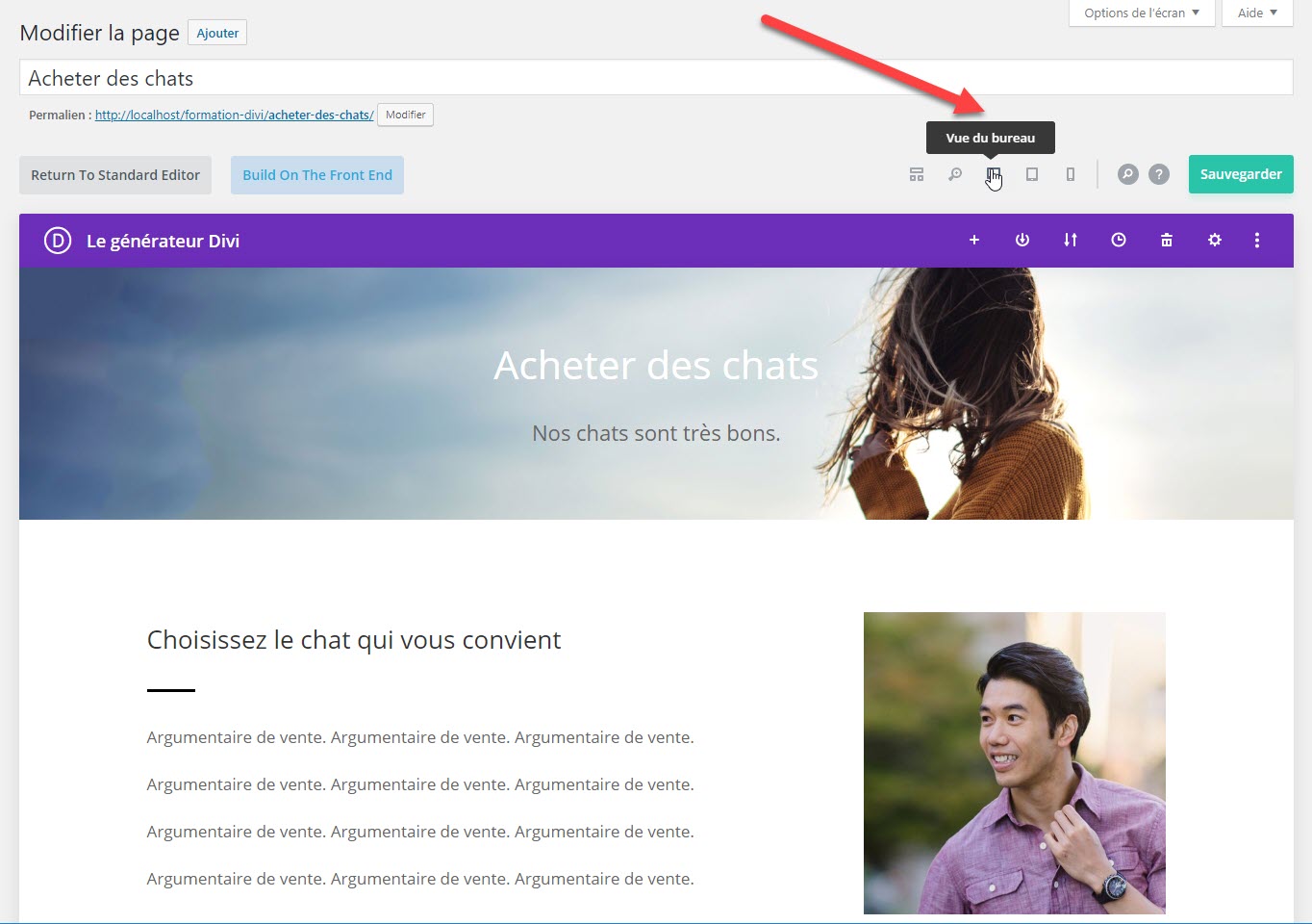Open the editing history clock icon
The width and height of the screenshot is (1312, 924).
(x=1119, y=240)
